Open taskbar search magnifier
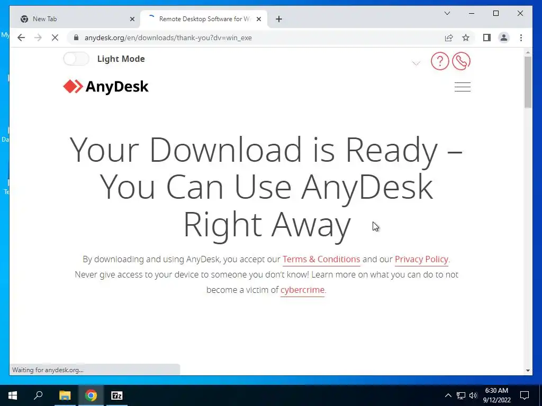The width and height of the screenshot is (542, 406). click(38, 395)
